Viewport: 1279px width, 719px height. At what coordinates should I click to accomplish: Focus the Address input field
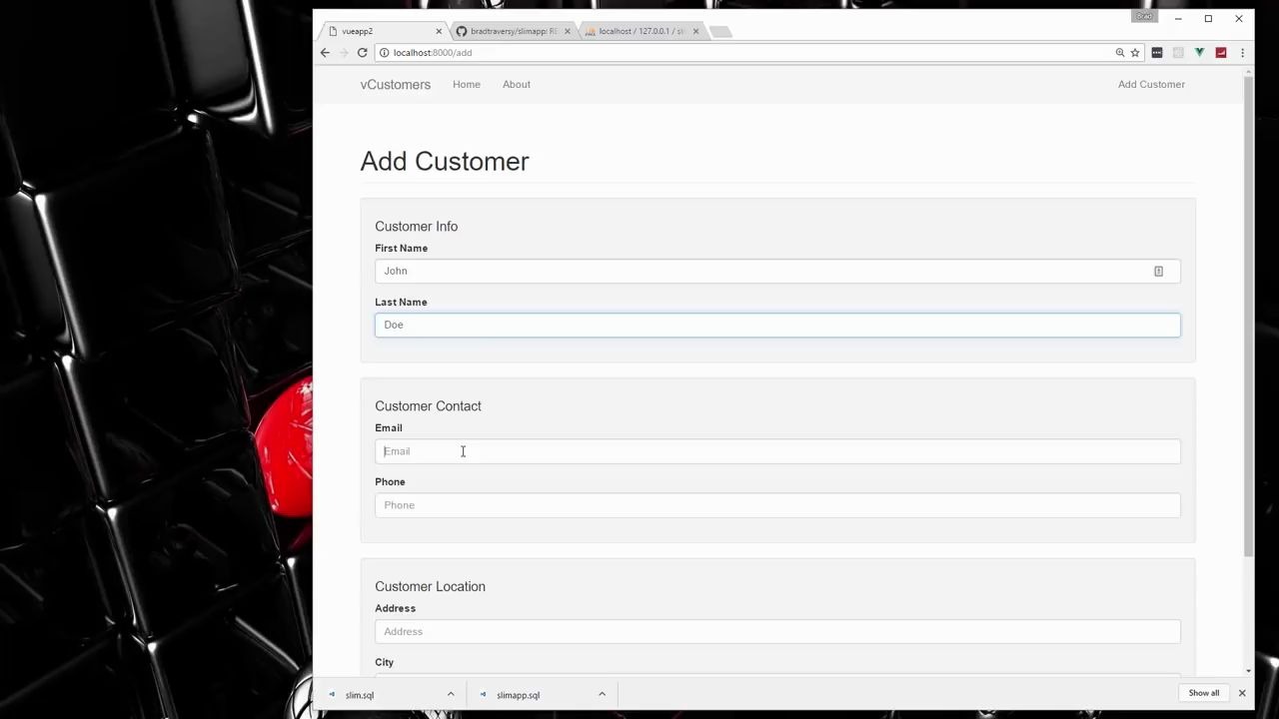click(x=777, y=632)
